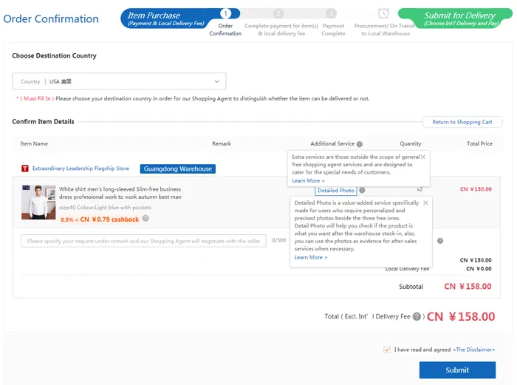Select the Detailed Photo service option
The width and height of the screenshot is (517, 385).
coord(335,191)
